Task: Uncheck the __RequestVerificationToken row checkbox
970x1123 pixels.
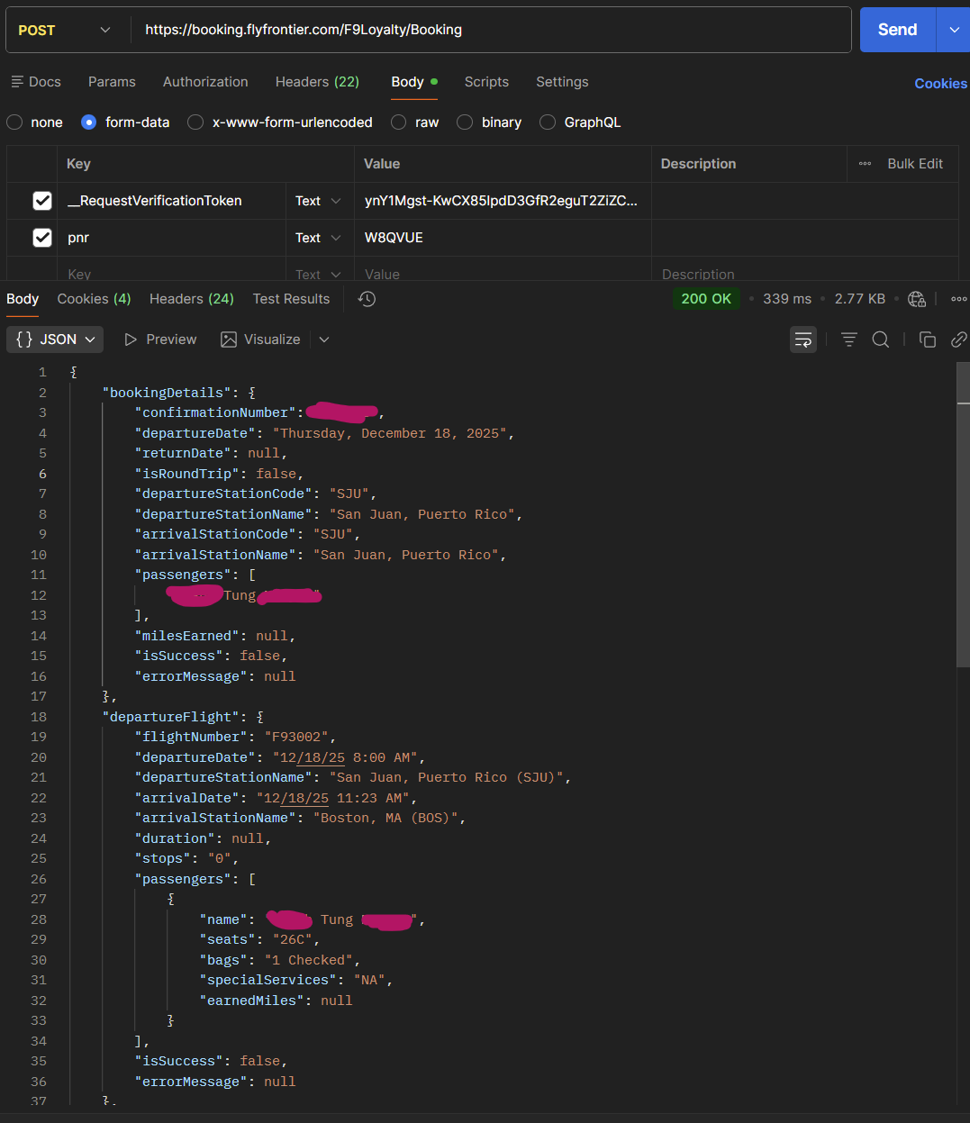Action: point(42,201)
